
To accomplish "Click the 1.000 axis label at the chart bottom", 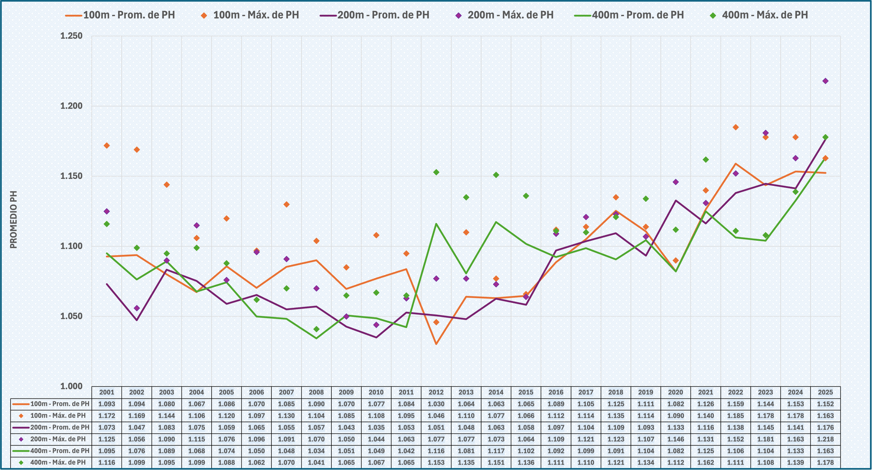I will click(x=71, y=386).
